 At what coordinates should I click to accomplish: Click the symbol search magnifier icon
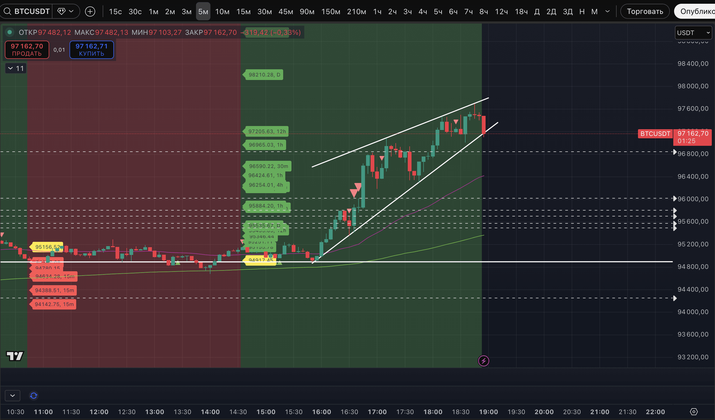click(7, 11)
